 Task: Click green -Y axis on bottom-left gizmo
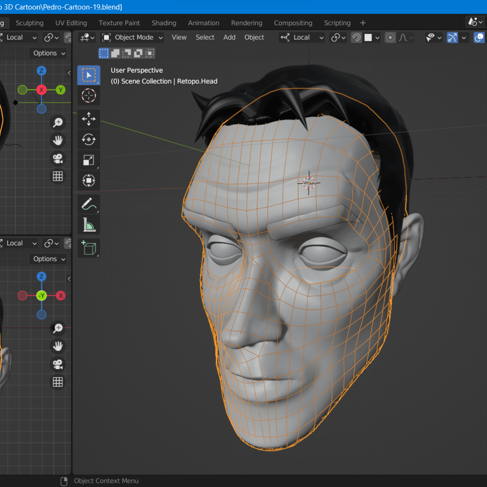(x=41, y=296)
